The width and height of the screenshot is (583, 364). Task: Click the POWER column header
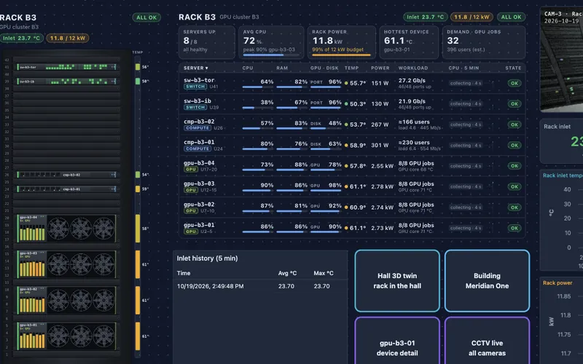pyautogui.click(x=380, y=68)
